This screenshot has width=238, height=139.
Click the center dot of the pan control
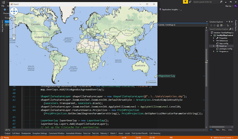[x=14, y=11]
